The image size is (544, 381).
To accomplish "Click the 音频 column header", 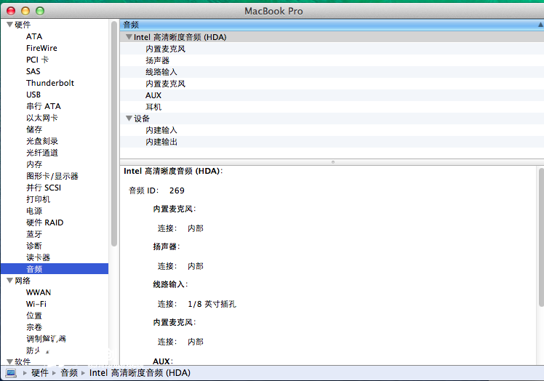I will tap(332, 25).
